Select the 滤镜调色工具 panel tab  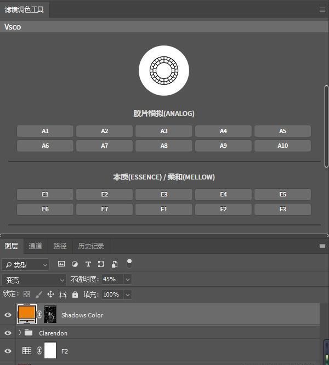(24, 9)
